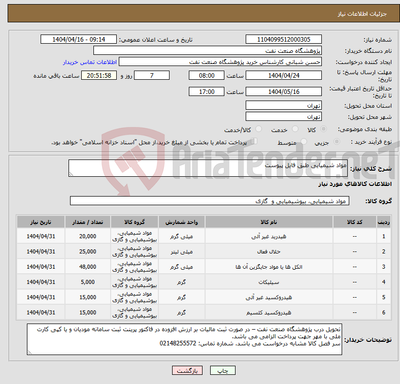Click the بازگشت (back) button

coord(187,370)
